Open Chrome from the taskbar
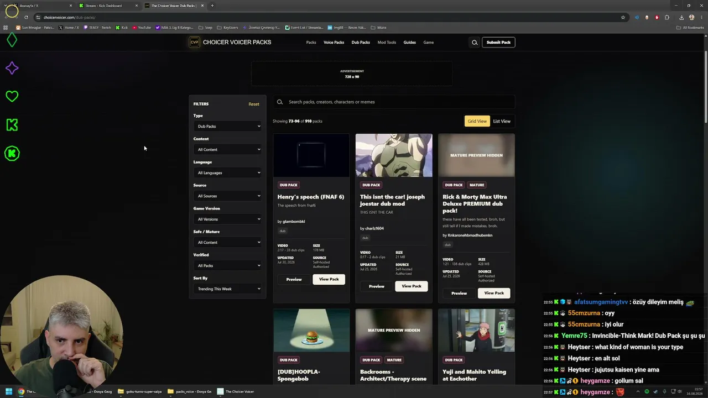This screenshot has width=708, height=398. pos(21,391)
